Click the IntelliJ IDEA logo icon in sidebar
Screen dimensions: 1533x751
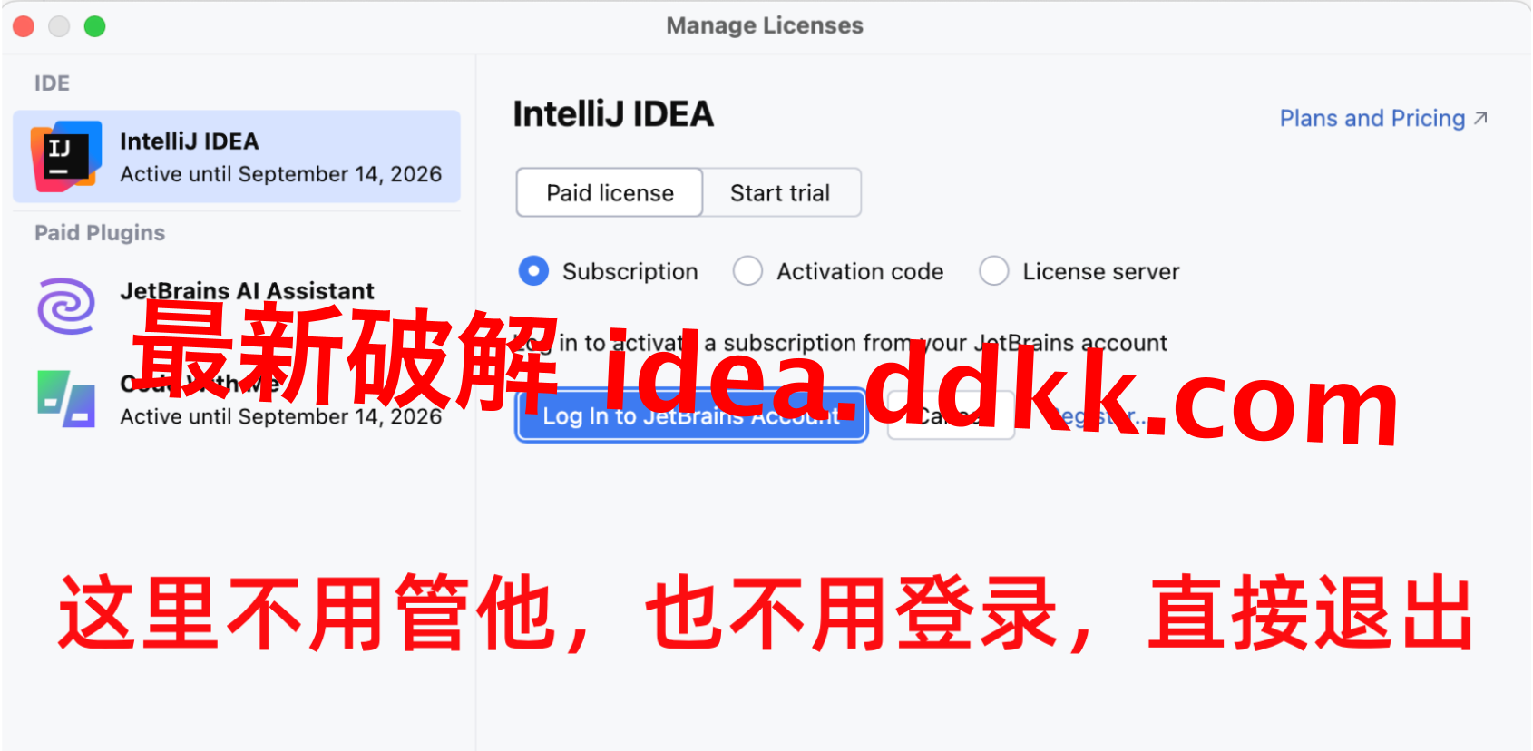[x=66, y=156]
